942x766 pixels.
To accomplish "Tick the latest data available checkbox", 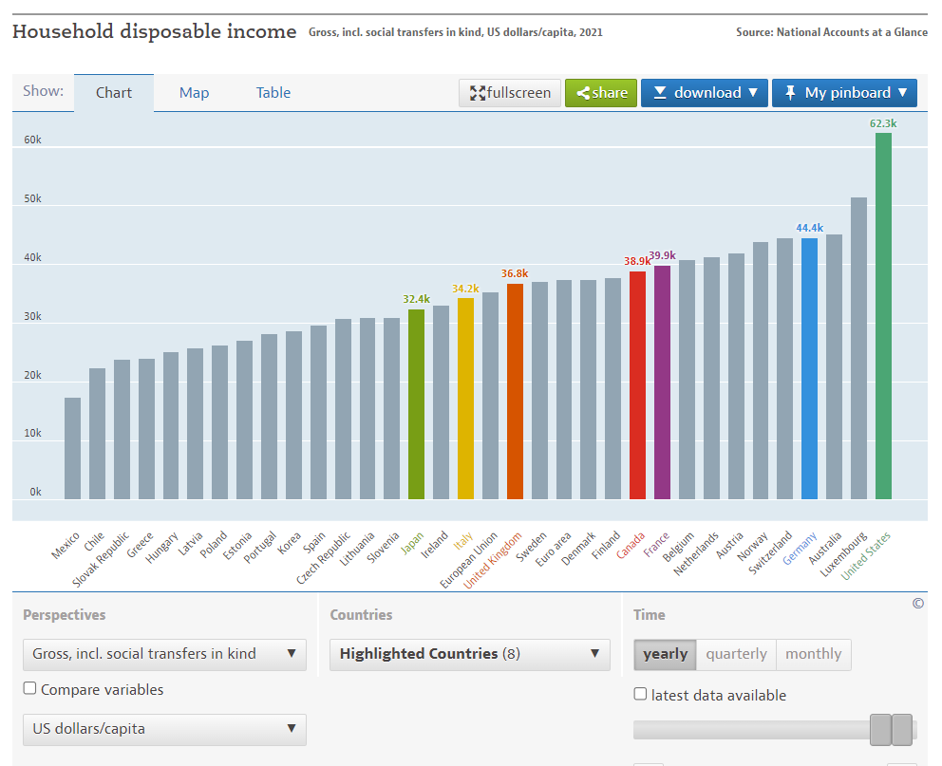I will coord(640,694).
